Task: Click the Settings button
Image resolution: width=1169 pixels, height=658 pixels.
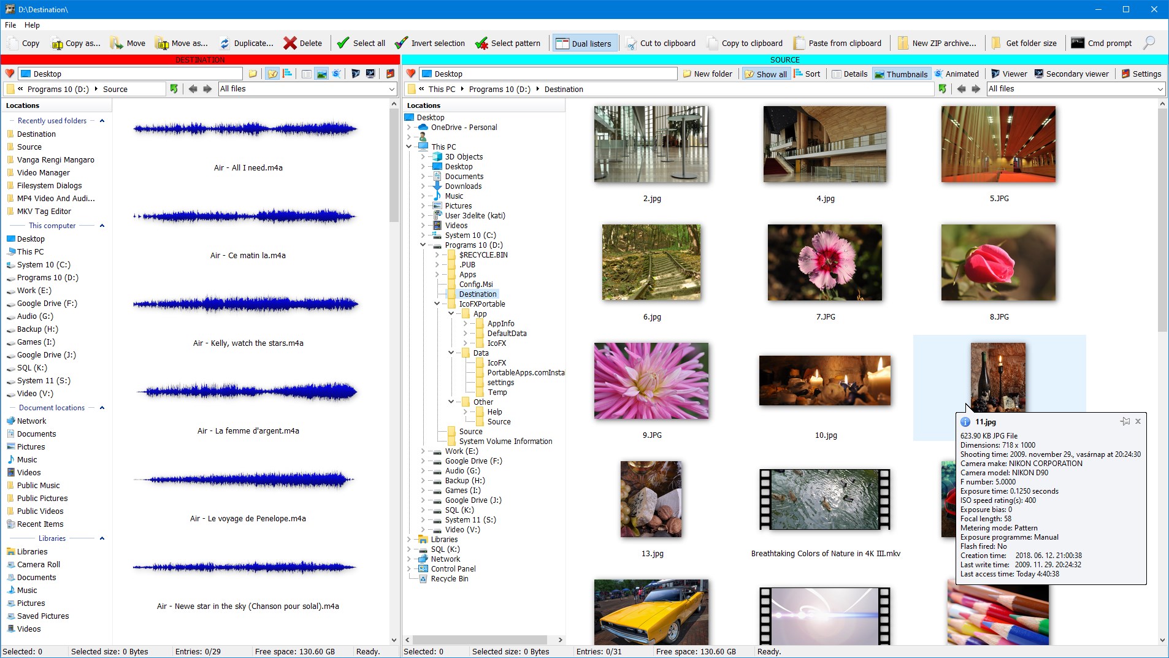Action: pyautogui.click(x=1141, y=74)
